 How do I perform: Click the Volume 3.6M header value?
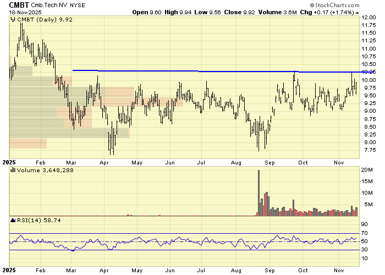tap(277, 12)
